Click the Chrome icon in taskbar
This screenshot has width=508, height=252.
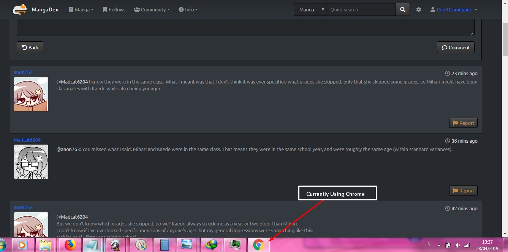pyautogui.click(x=258, y=245)
